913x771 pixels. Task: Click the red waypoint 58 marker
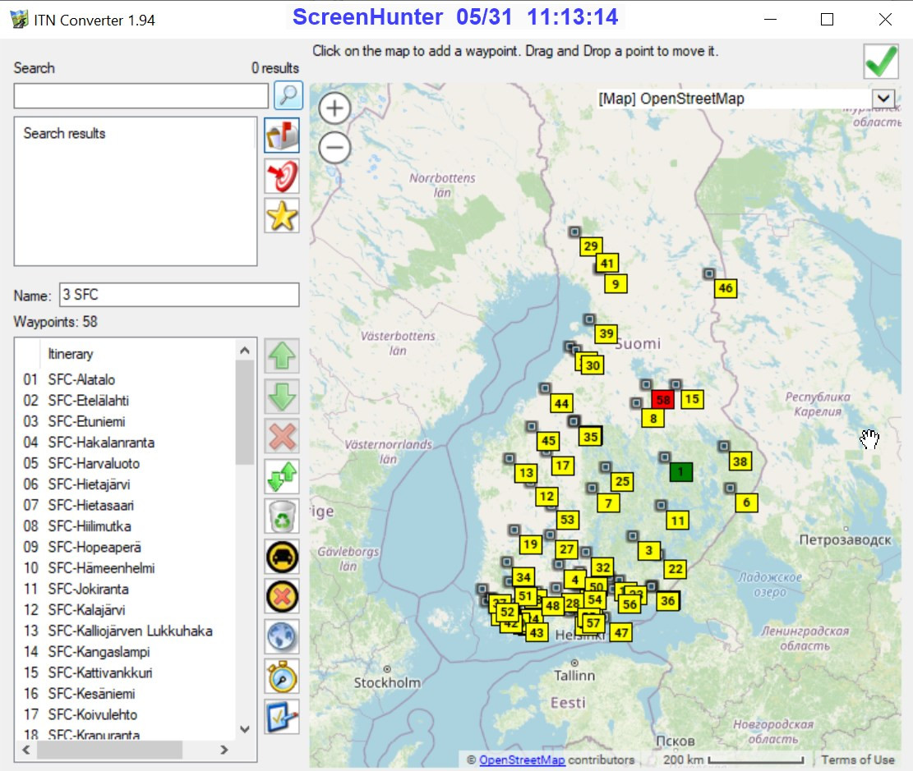point(663,400)
